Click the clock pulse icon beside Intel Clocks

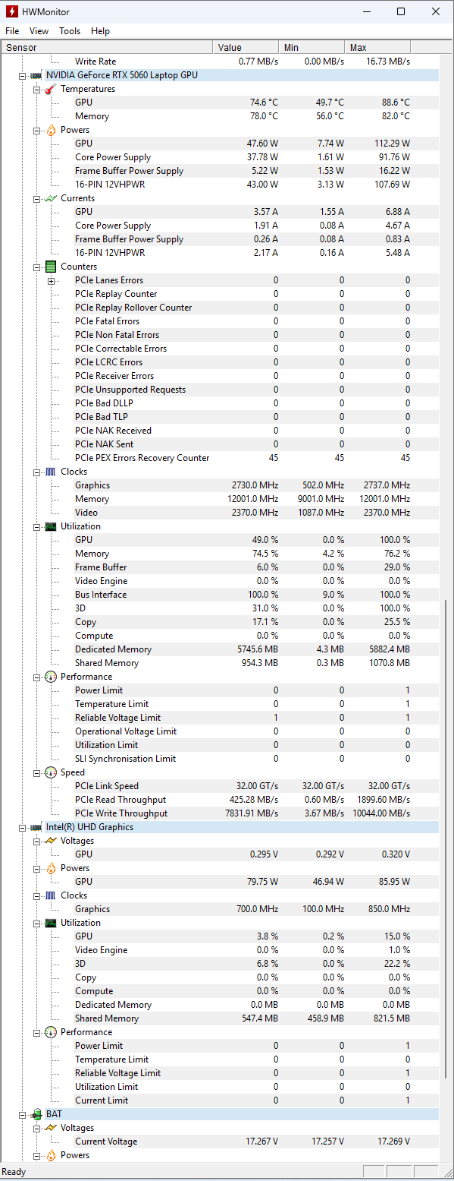click(50, 895)
